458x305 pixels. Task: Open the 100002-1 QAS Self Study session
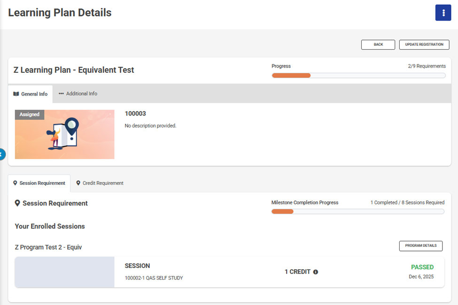point(154,278)
